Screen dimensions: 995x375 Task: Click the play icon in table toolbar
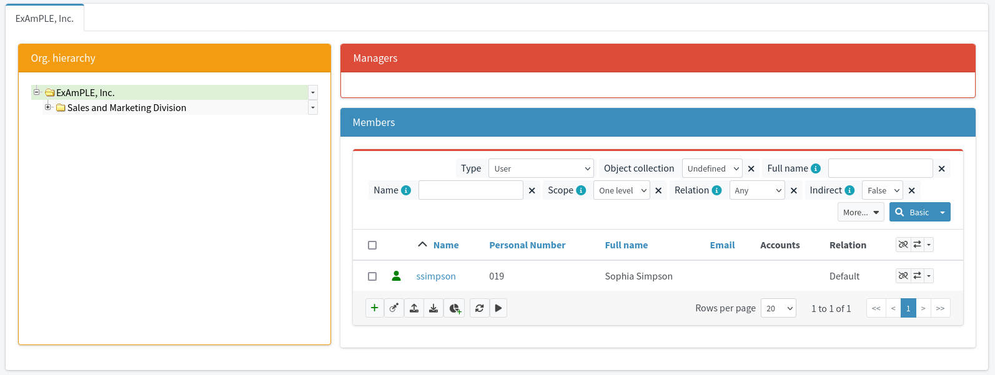coord(498,308)
